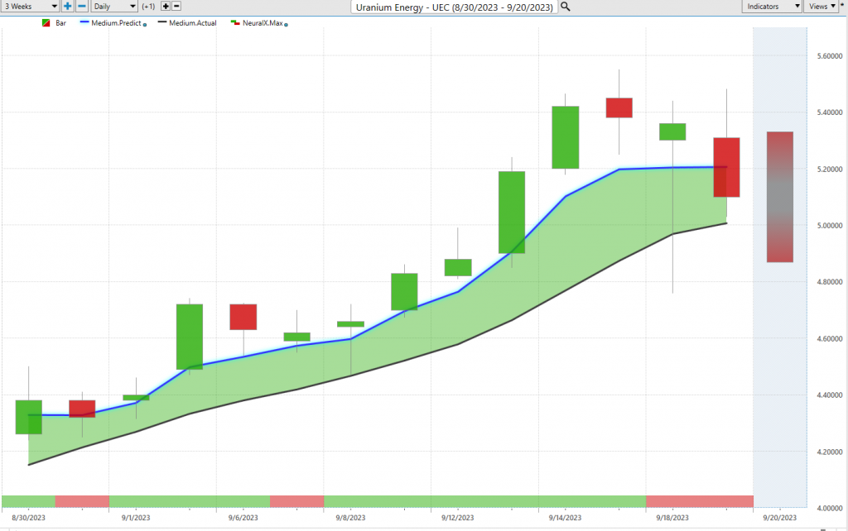
Task: Click the 9/12/2023 date axis label
Action: pyautogui.click(x=457, y=518)
